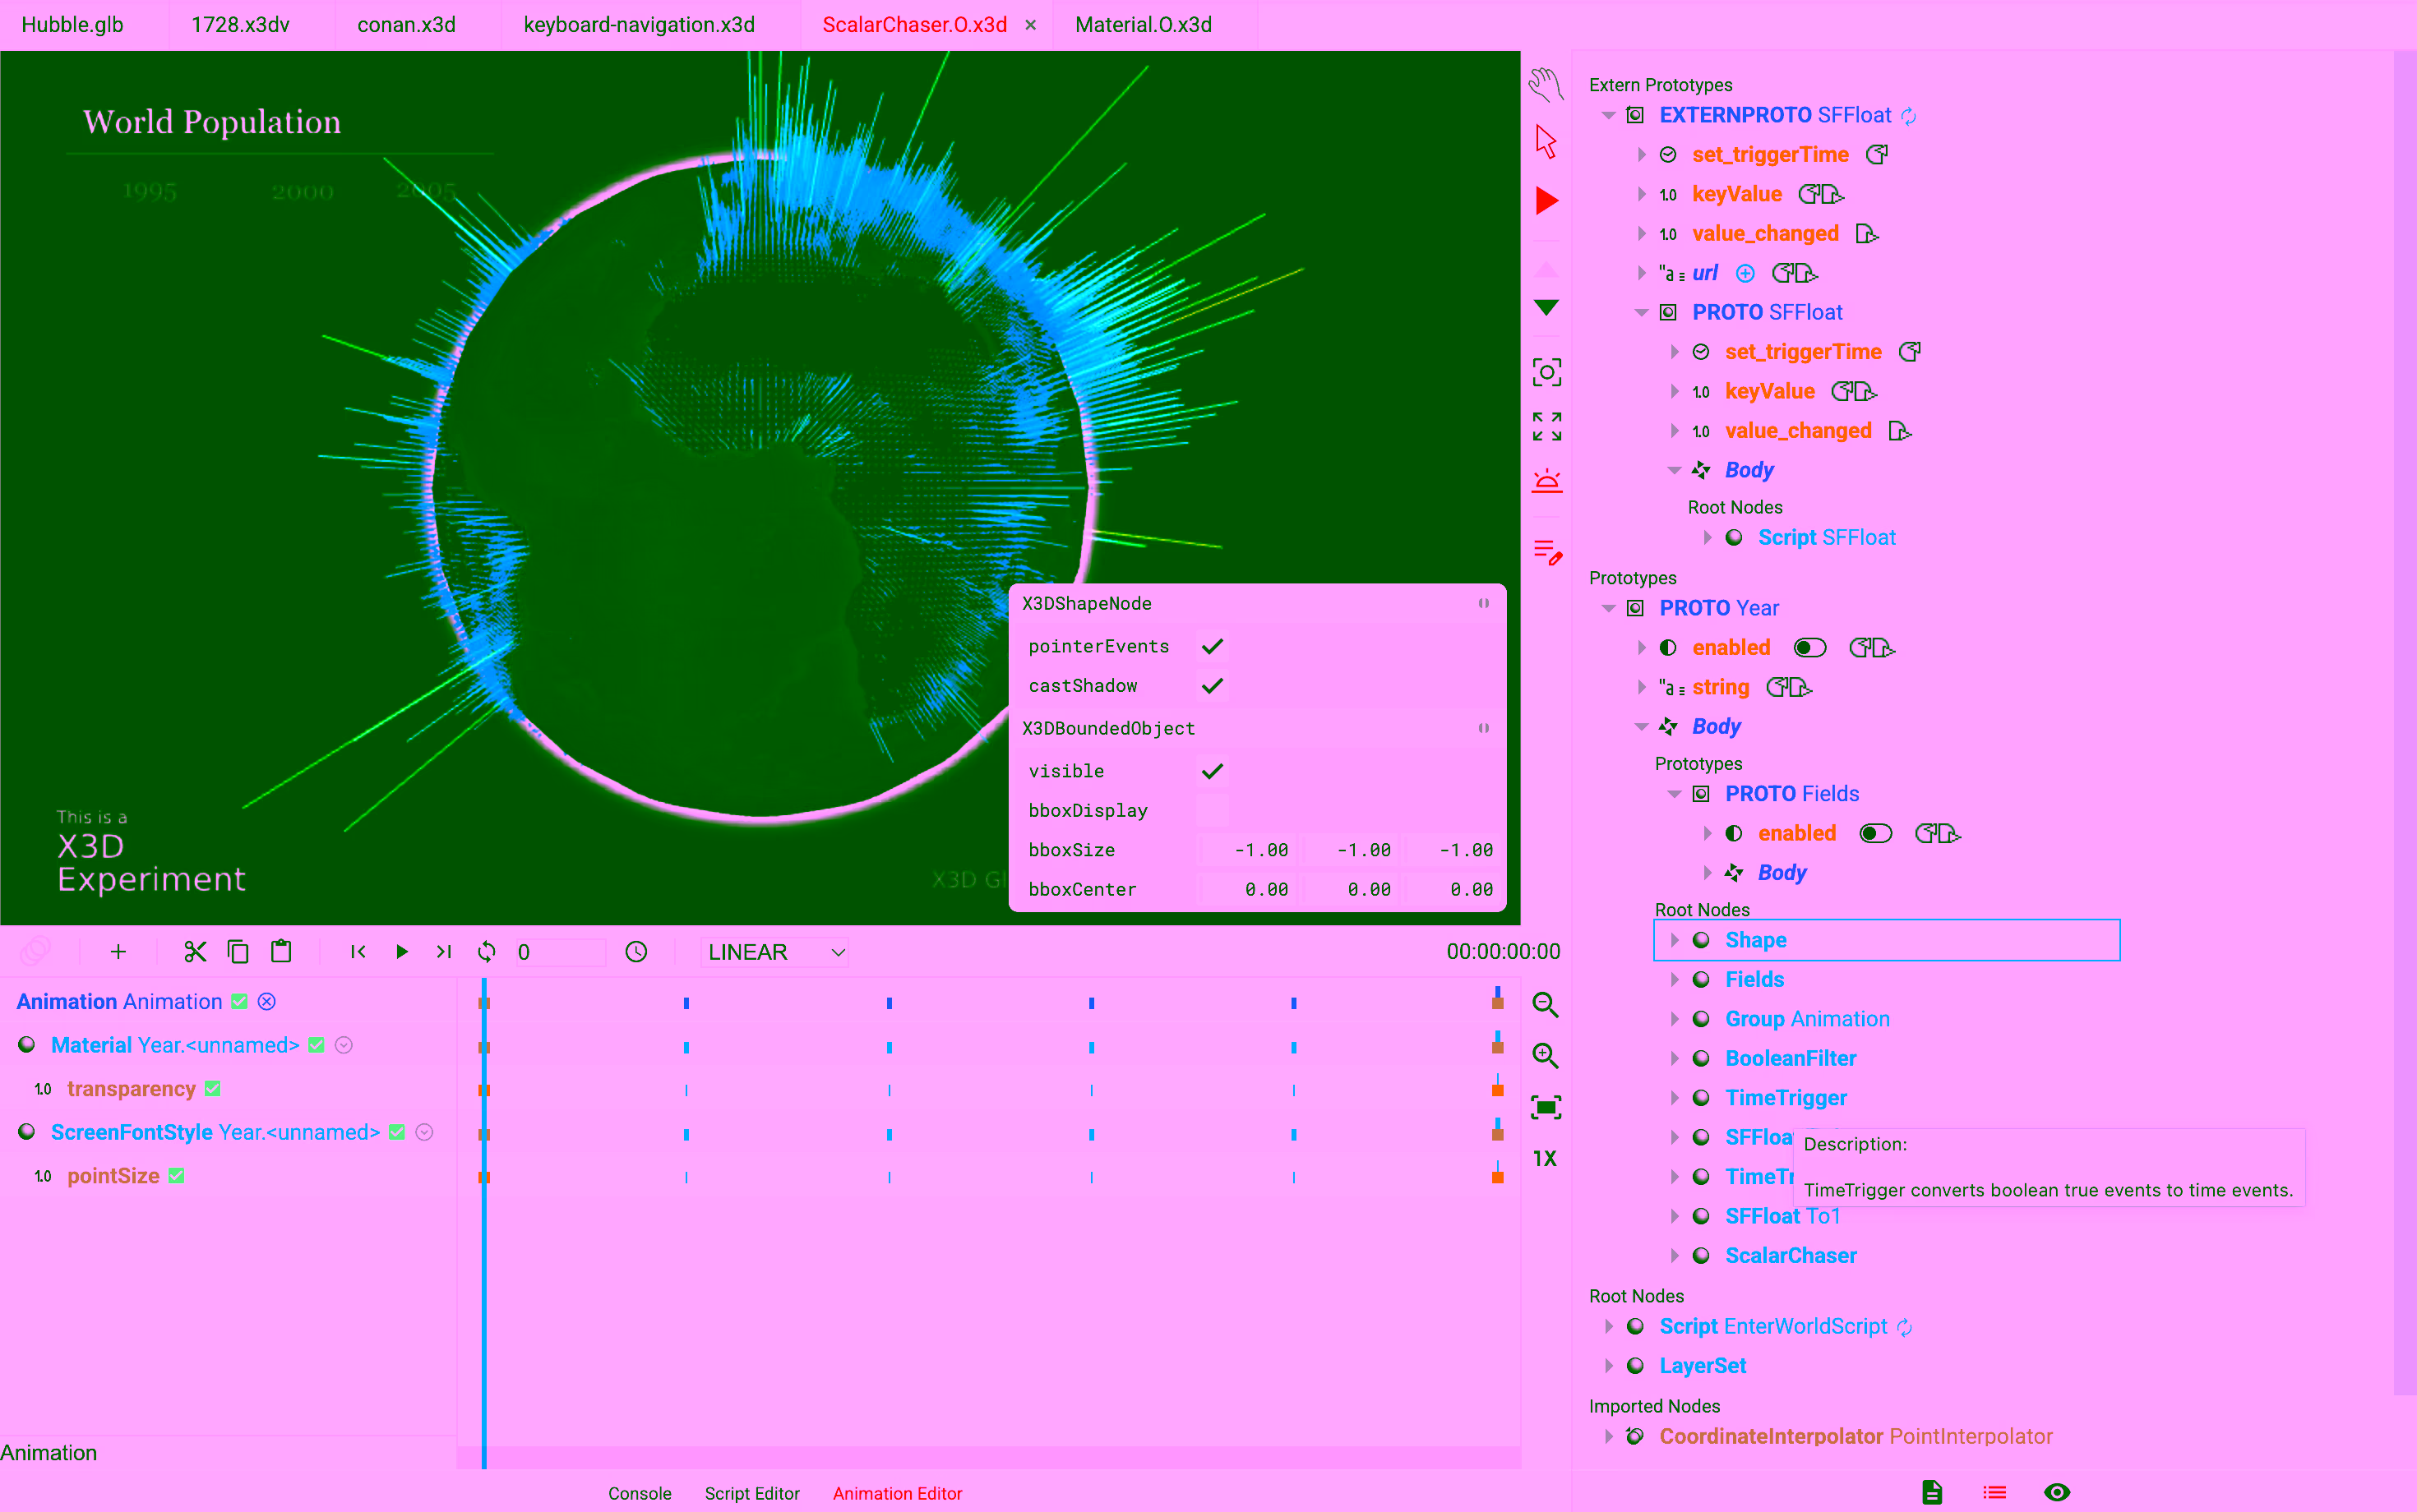Click the red play scene button
The height and width of the screenshot is (1512, 2417).
[x=1546, y=200]
